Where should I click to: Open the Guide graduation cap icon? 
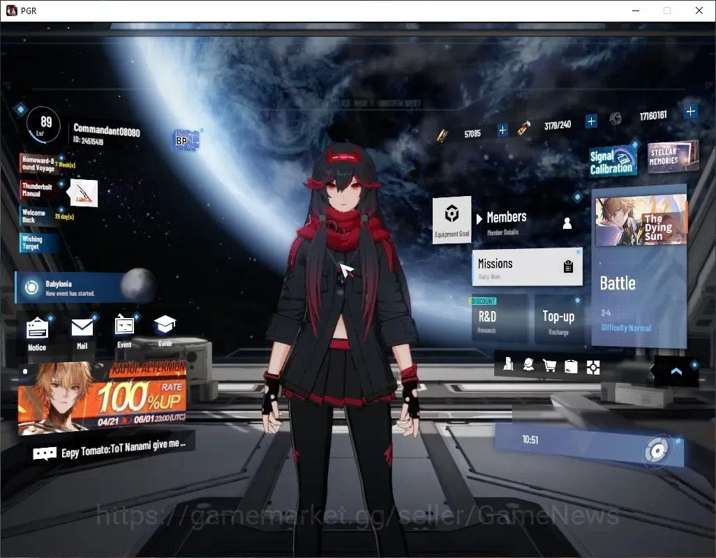pos(165,324)
